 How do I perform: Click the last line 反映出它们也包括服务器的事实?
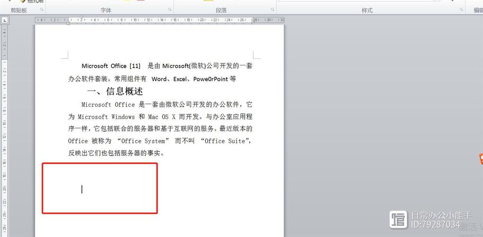pyautogui.click(x=116, y=153)
